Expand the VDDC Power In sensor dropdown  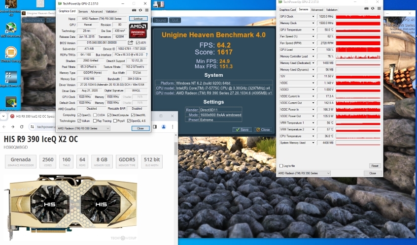(313, 109)
